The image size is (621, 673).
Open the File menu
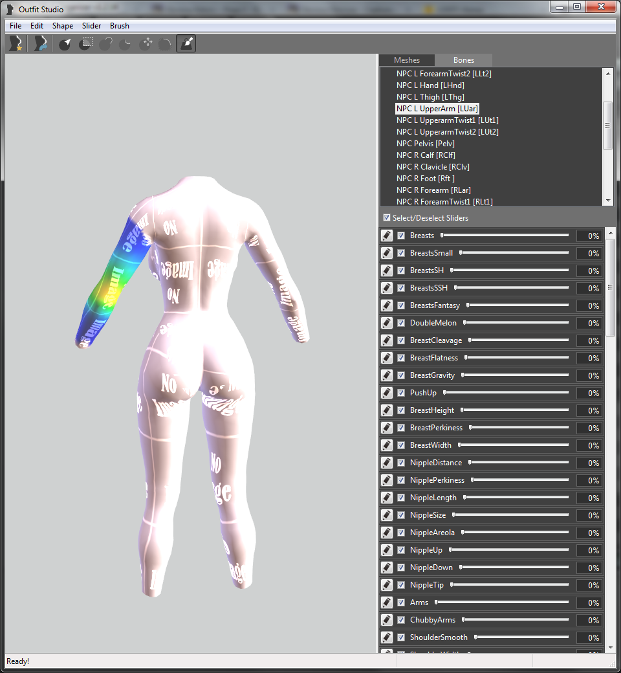(16, 26)
